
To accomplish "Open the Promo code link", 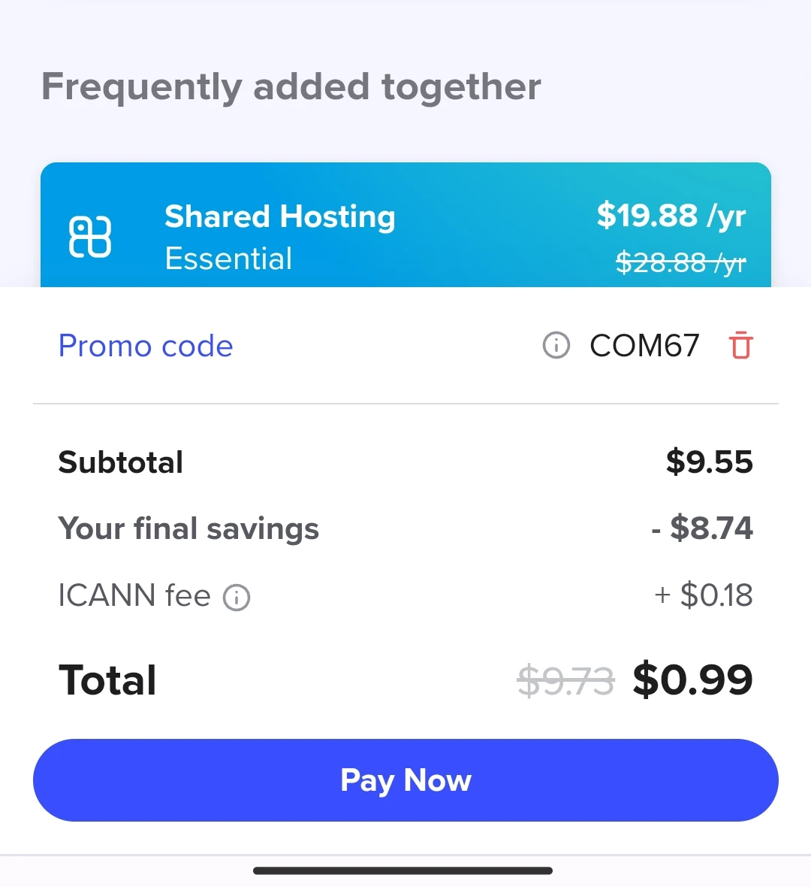I will [x=146, y=346].
